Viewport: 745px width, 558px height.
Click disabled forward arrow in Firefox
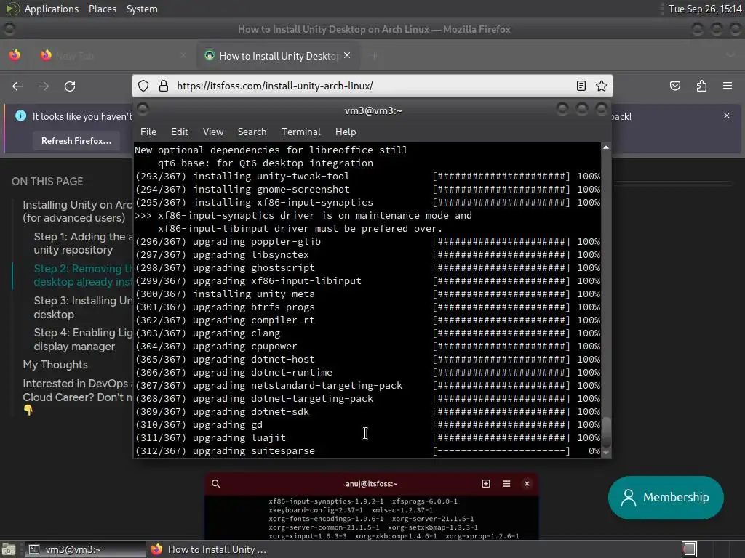[x=44, y=86]
